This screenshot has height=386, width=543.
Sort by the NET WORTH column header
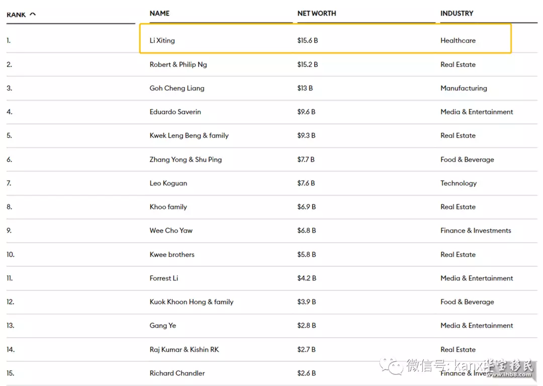pyautogui.click(x=317, y=14)
